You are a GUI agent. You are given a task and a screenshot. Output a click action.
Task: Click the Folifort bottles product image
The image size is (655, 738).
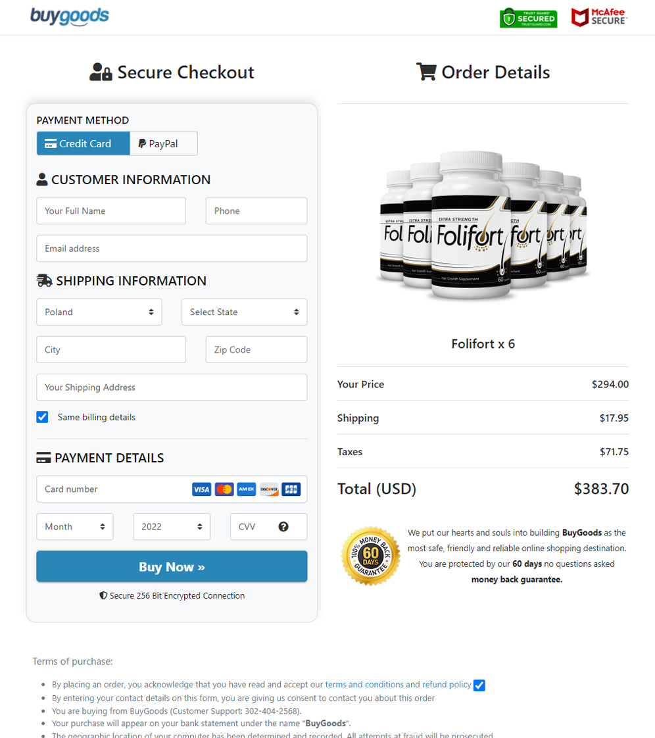point(483,224)
